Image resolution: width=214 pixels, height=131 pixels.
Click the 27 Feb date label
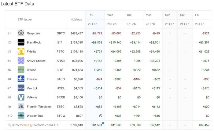point(131,24)
